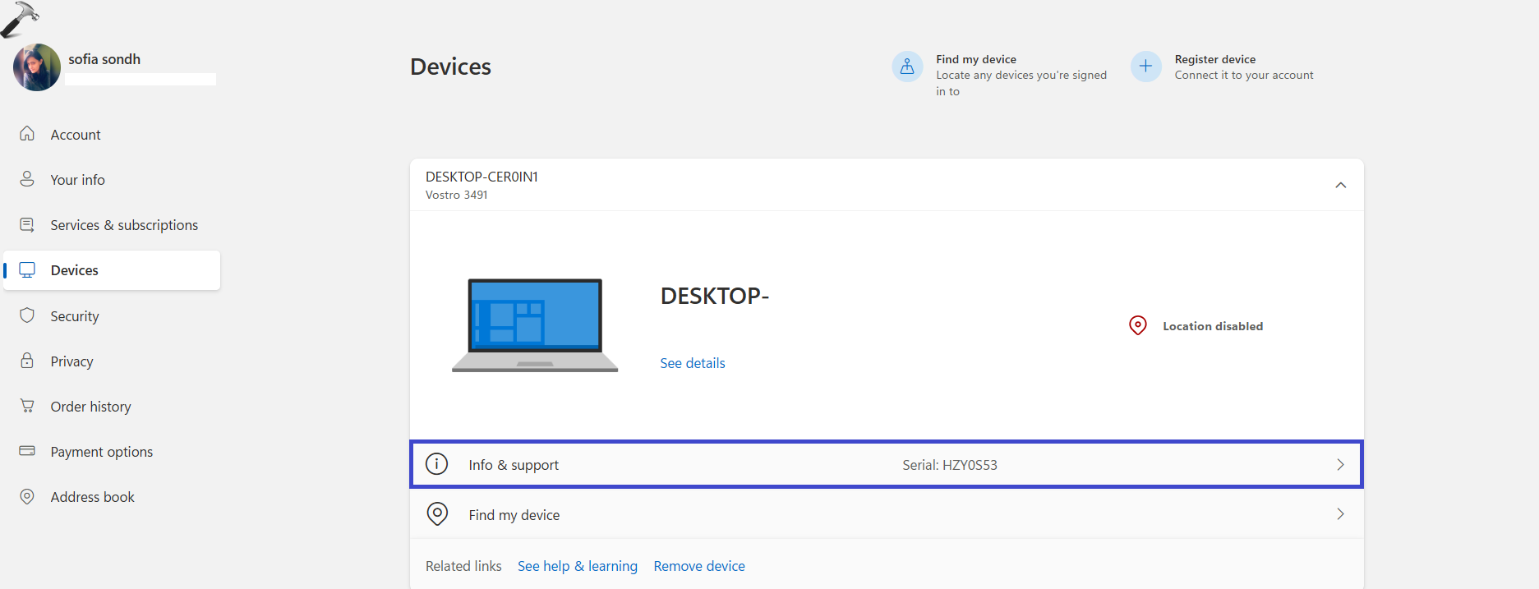Open Address book in sidebar
This screenshot has height=589, width=1539.
click(92, 497)
